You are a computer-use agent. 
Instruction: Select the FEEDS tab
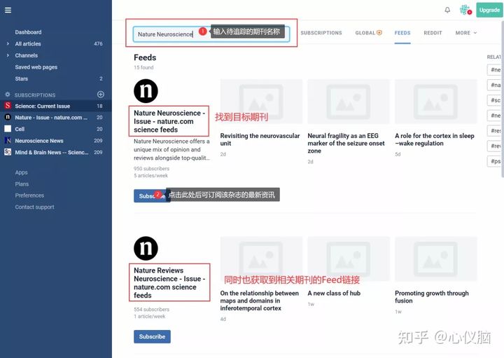click(402, 33)
